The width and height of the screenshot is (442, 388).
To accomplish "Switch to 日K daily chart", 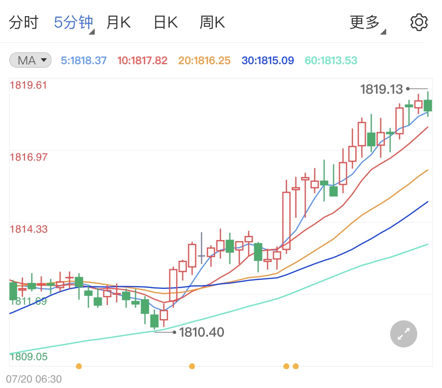I will (166, 22).
